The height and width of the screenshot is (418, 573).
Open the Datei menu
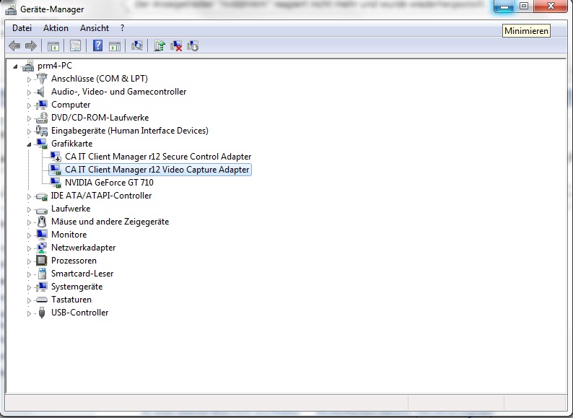tap(22, 28)
